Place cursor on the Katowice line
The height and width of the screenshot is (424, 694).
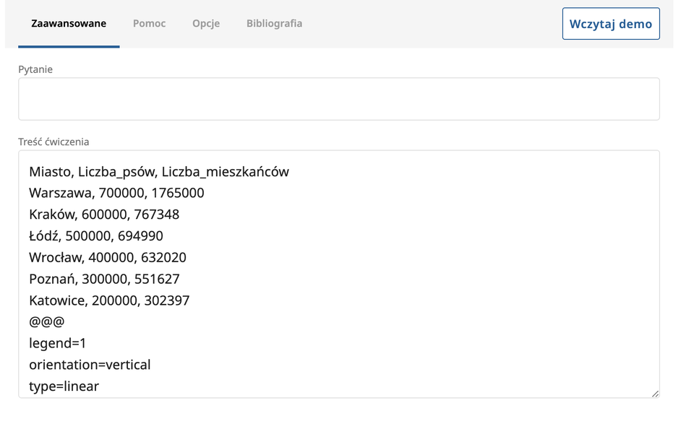109,300
